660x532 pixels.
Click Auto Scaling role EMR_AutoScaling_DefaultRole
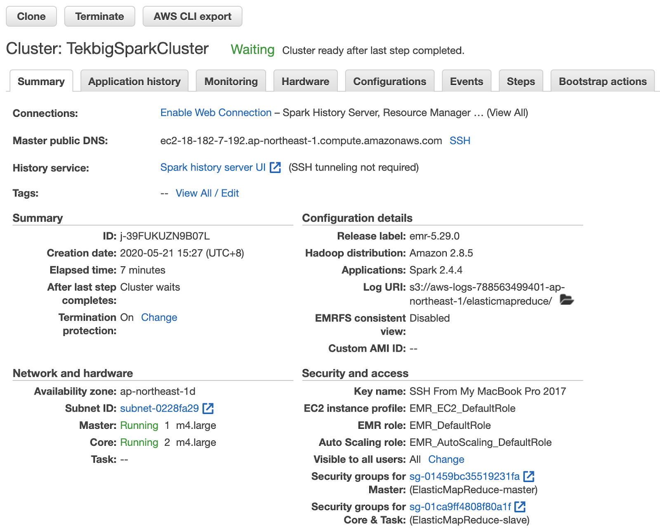point(481,442)
